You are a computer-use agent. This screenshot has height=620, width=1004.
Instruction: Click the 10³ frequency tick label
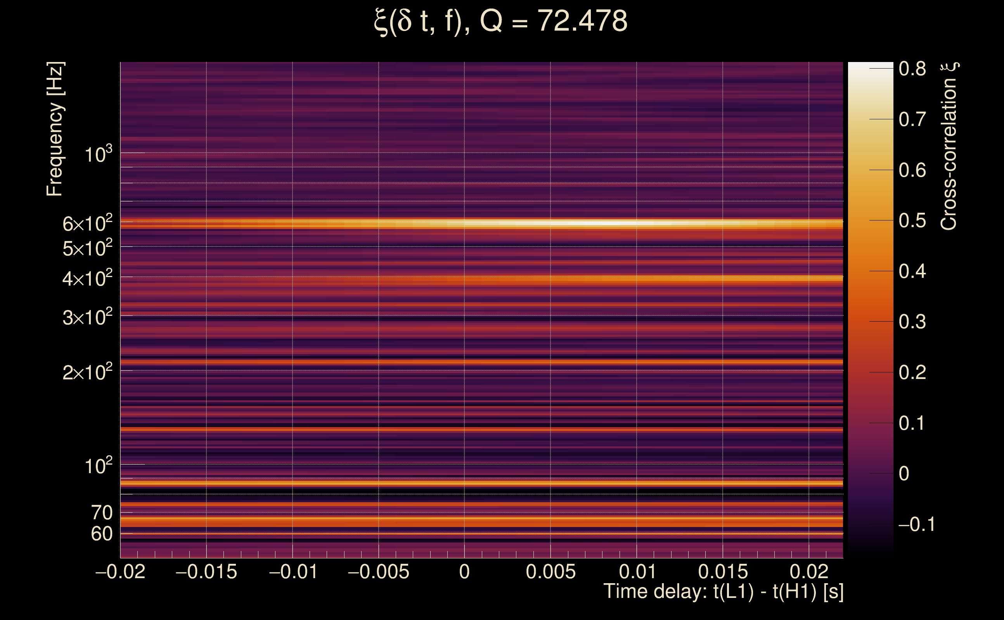click(98, 155)
